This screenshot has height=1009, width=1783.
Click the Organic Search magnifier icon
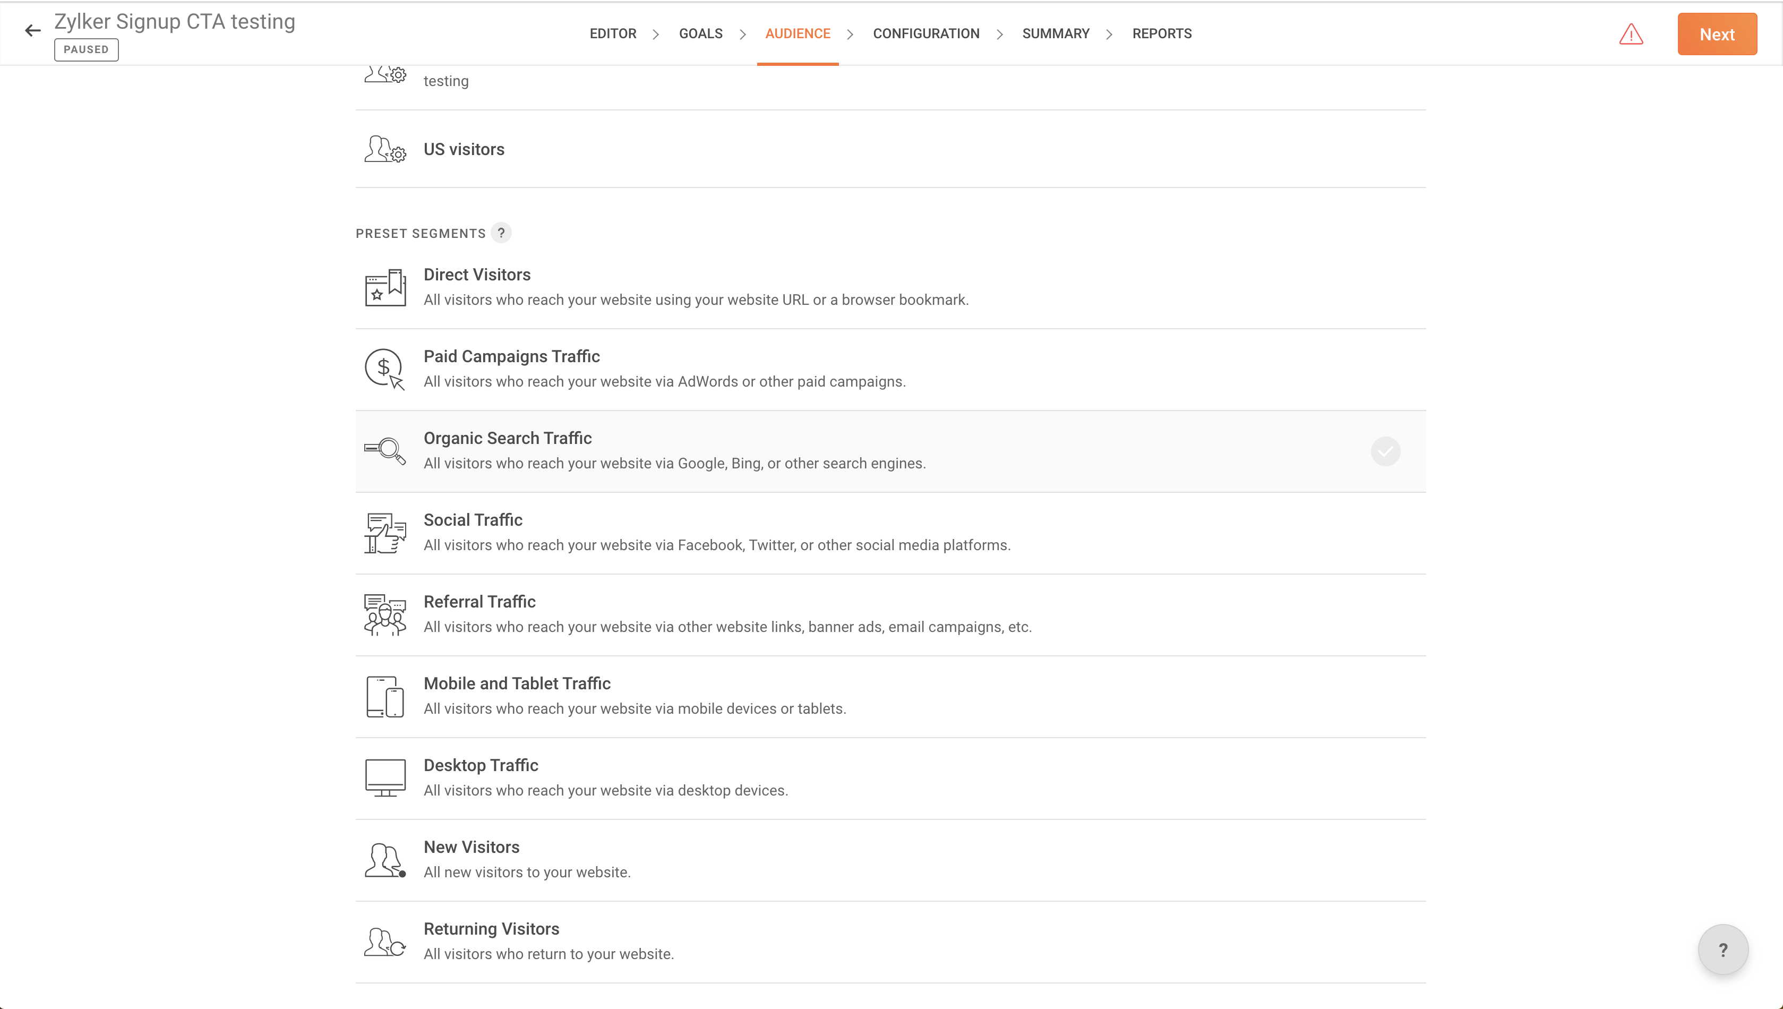[385, 451]
